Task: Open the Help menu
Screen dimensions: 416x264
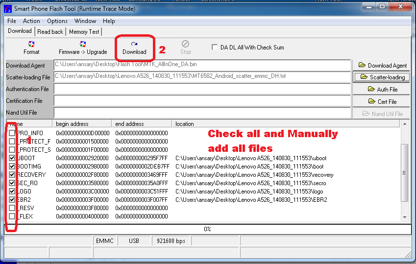Action: (x=109, y=21)
